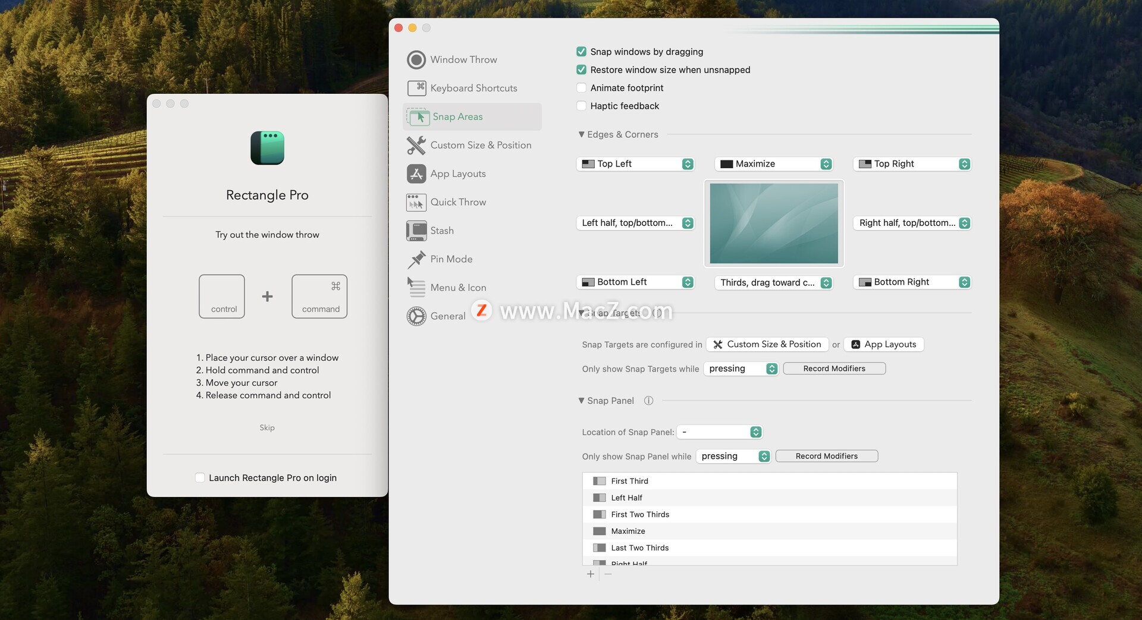Select First Third row in list
1142x620 pixels.
[x=770, y=481]
